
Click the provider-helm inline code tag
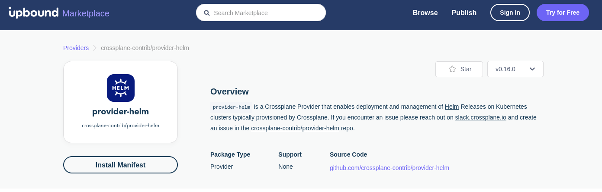pos(231,107)
